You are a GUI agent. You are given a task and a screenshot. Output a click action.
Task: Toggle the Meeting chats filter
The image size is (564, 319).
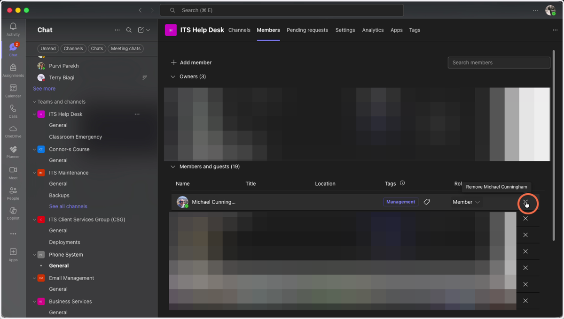[125, 48]
